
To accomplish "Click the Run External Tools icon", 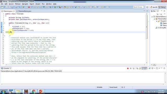I will 60,7.
